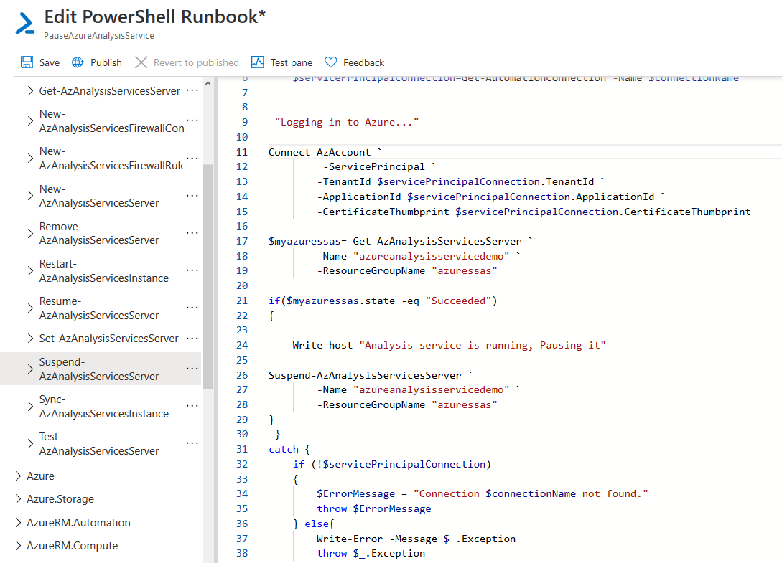Expand the AzureRM.Automation module node
Image resolution: width=782 pixels, height=563 pixels.
coord(19,522)
